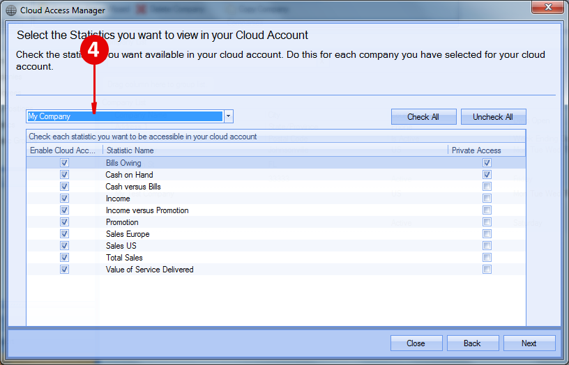
Task: Click the Next button
Action: 529,343
